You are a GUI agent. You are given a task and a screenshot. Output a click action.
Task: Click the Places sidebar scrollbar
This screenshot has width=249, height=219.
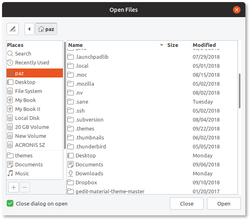tap(65, 95)
